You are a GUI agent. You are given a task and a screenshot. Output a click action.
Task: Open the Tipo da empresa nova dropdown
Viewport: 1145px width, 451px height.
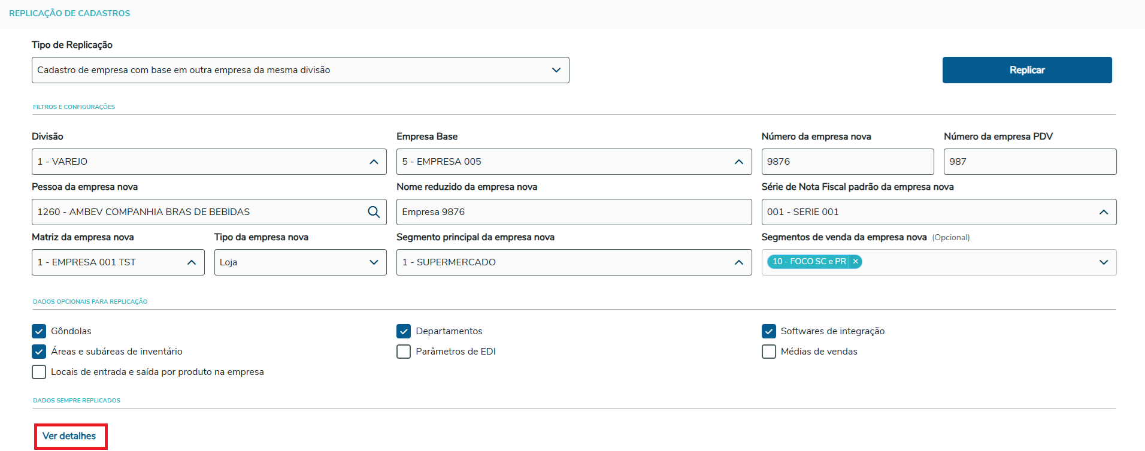[374, 262]
